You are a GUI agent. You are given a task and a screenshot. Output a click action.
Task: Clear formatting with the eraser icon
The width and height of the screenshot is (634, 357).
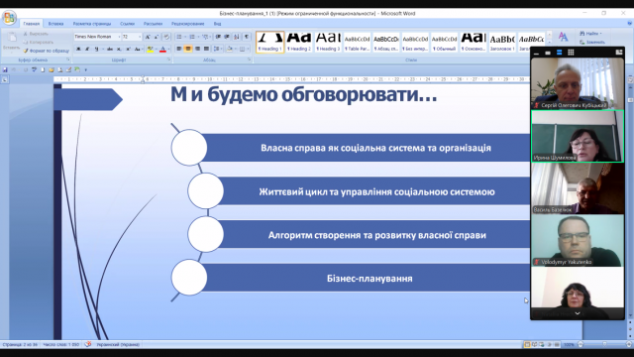[x=166, y=37]
